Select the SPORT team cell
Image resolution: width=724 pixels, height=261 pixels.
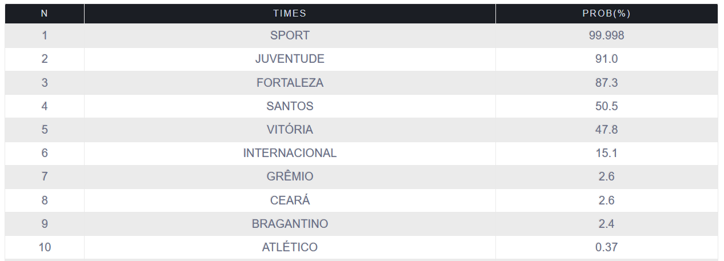click(290, 35)
